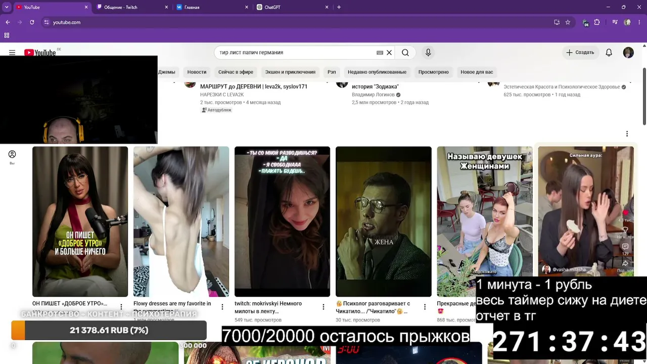
Task: Click the 21 378.61 RUB donation progress bar
Action: tap(109, 330)
